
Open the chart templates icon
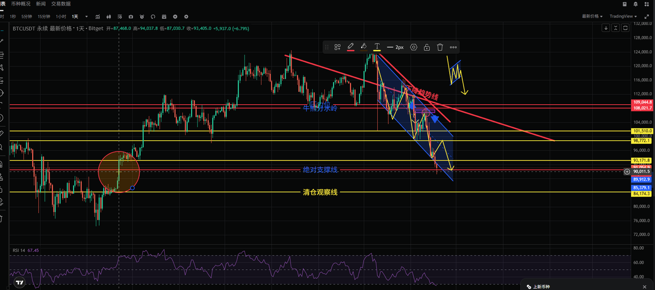point(120,17)
